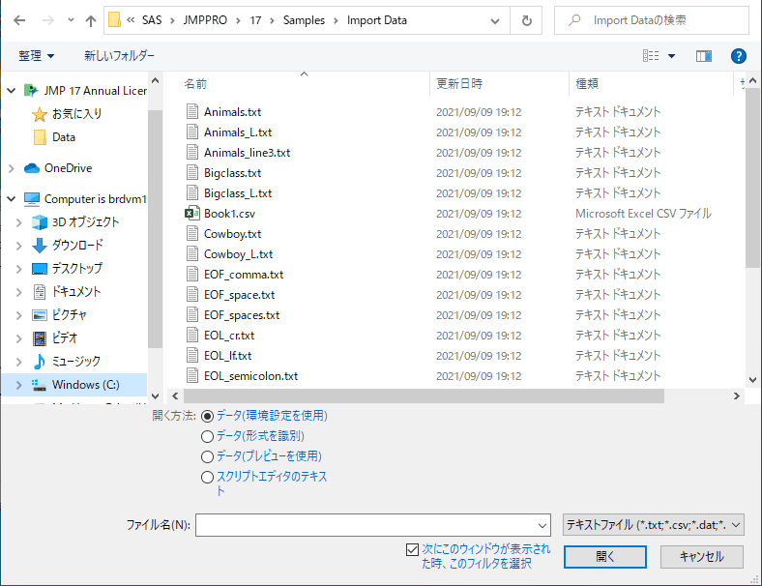Open recent locations dropdown next to forward arrow
This screenshot has height=586, width=762.
click(71, 20)
